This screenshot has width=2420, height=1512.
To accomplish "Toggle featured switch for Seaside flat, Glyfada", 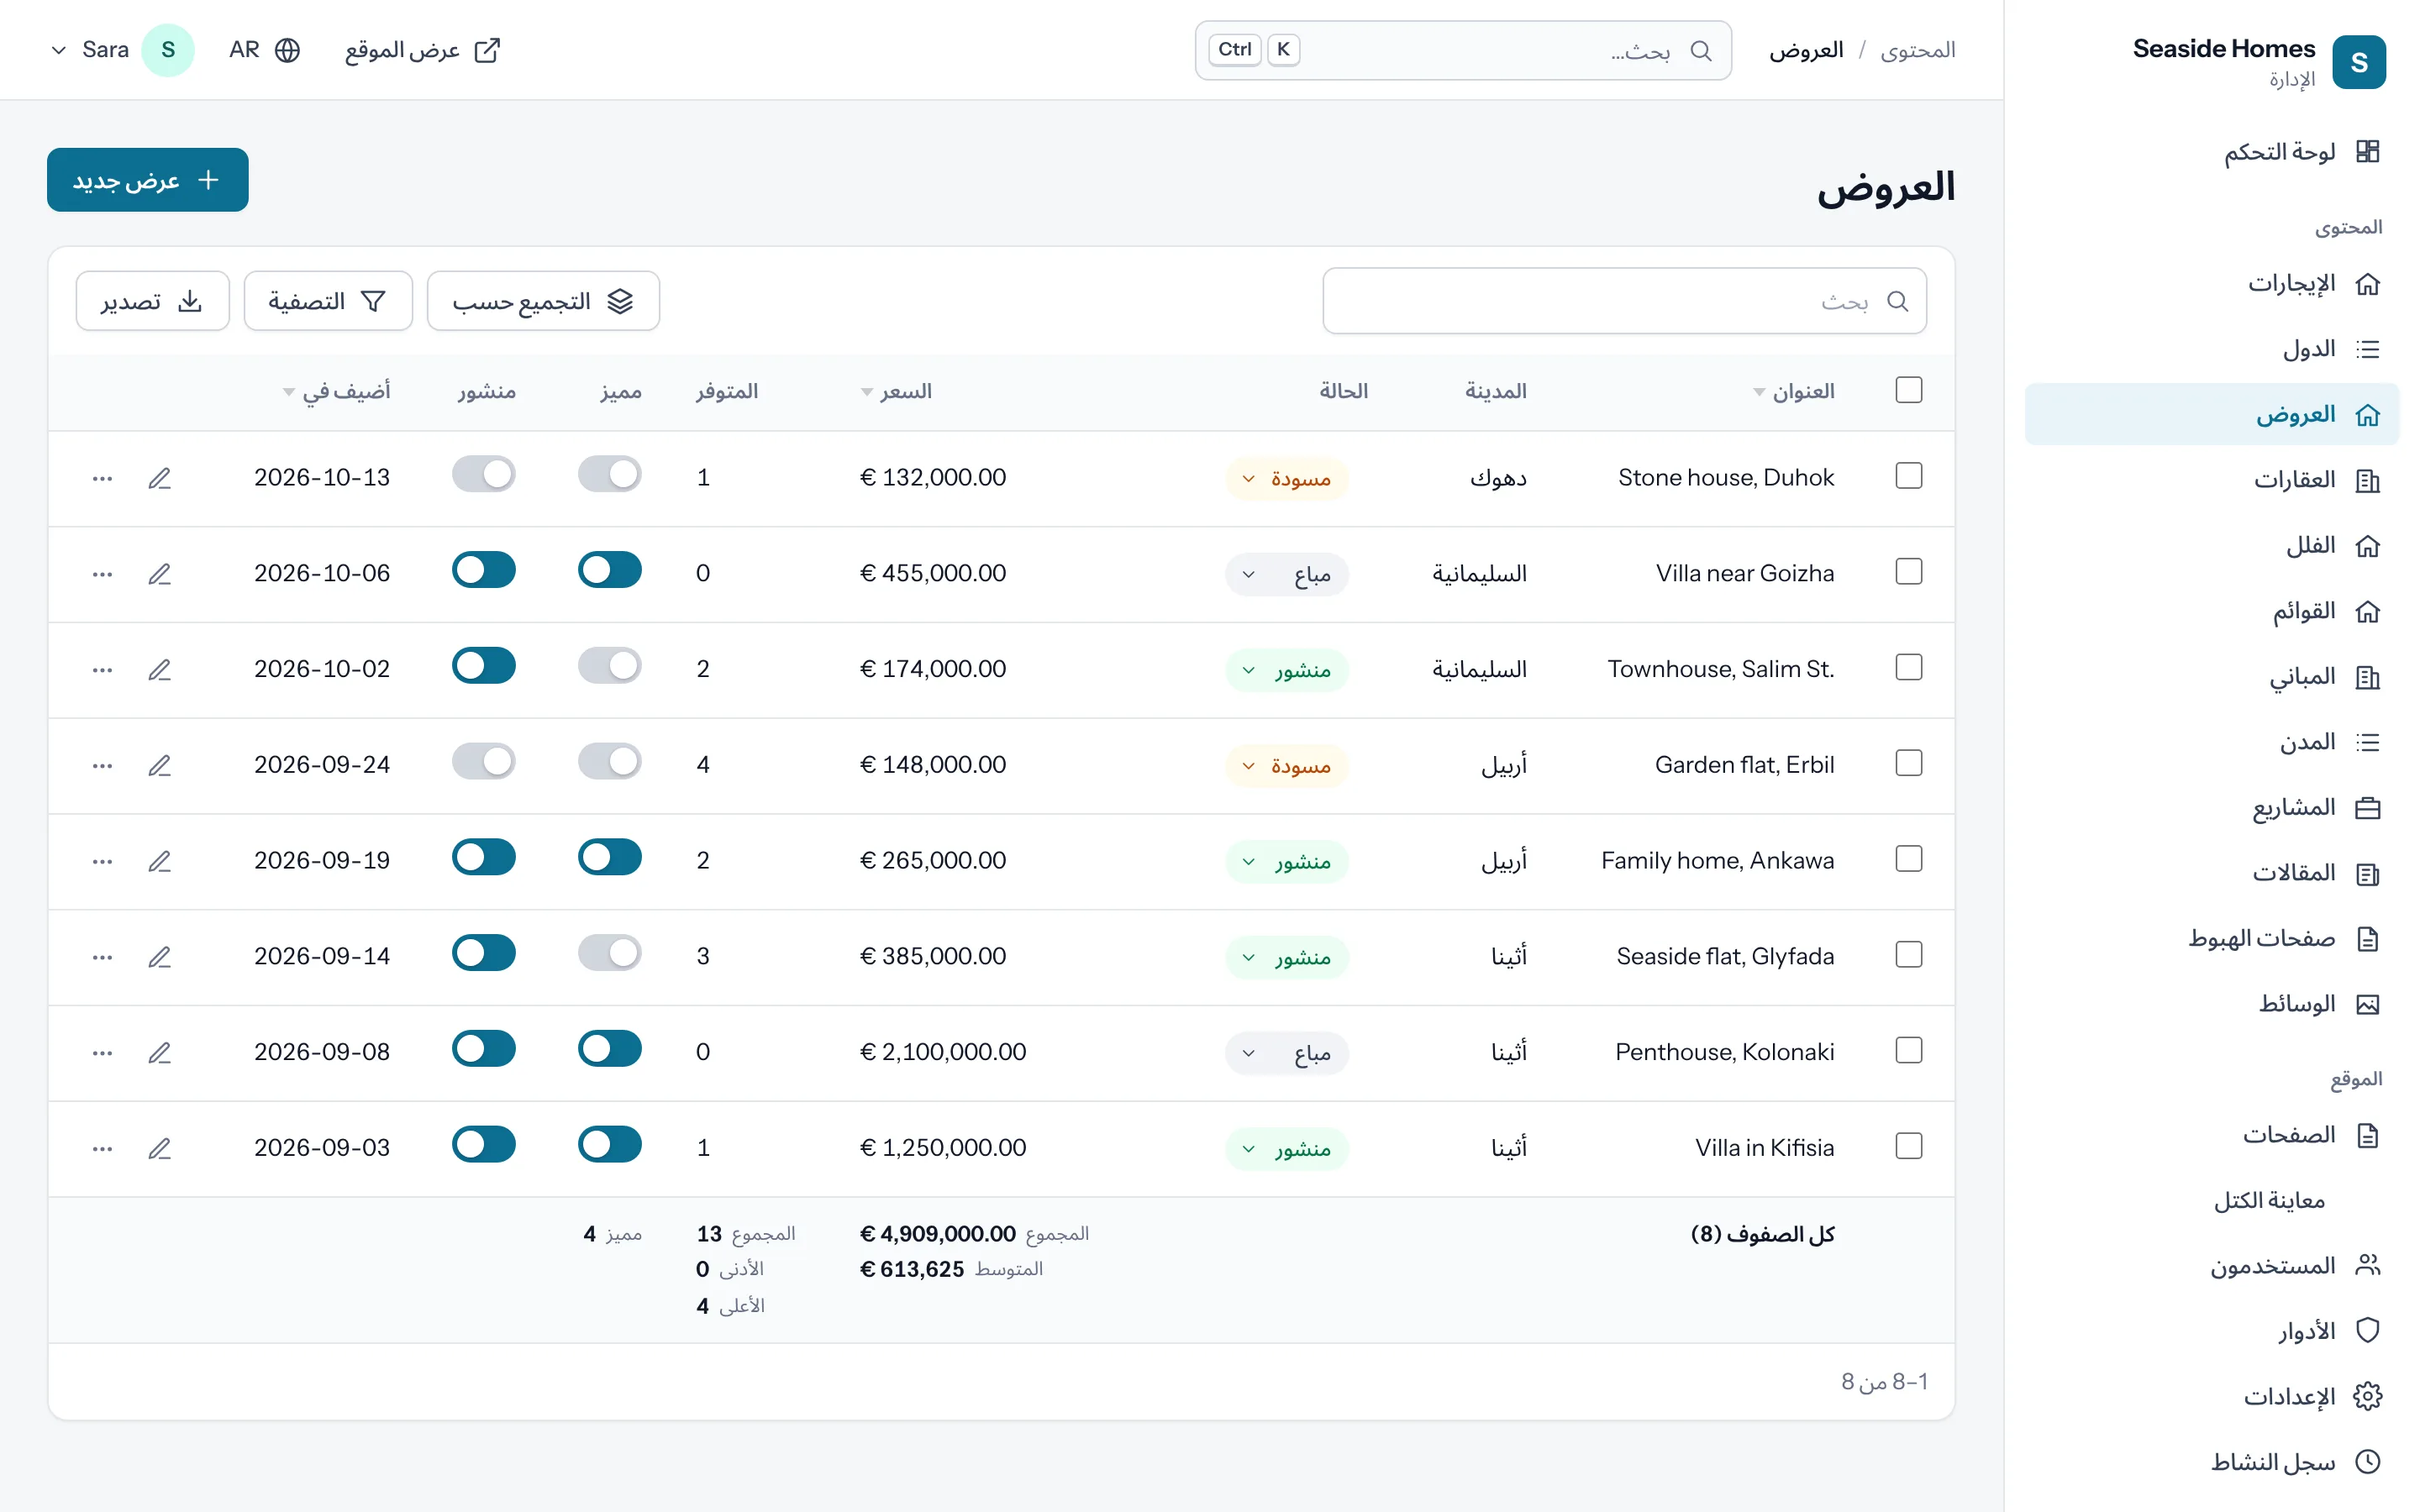I will point(610,953).
